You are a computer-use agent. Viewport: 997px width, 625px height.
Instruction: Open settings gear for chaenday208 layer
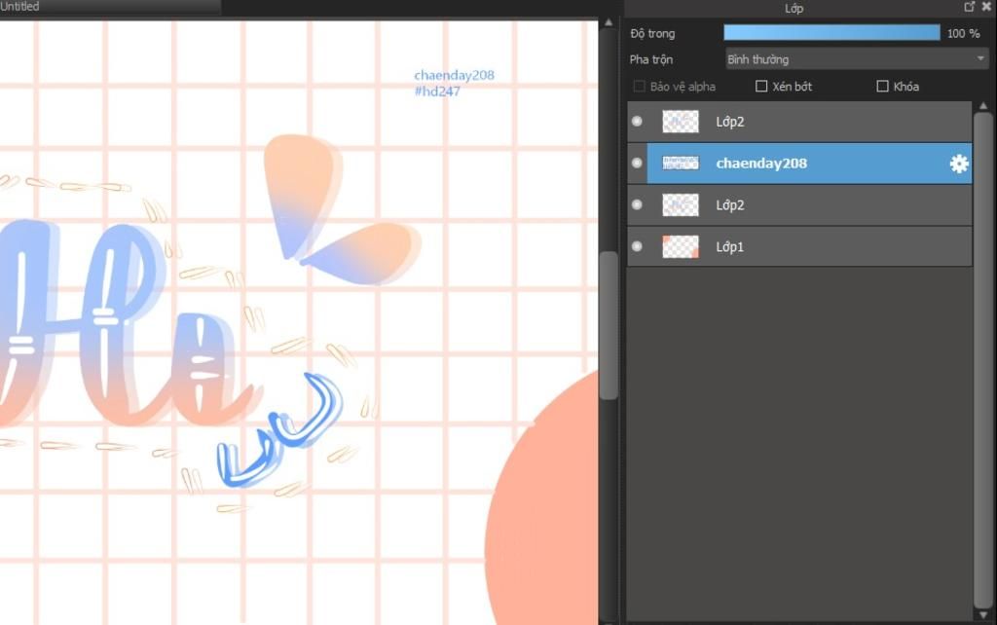coord(958,164)
